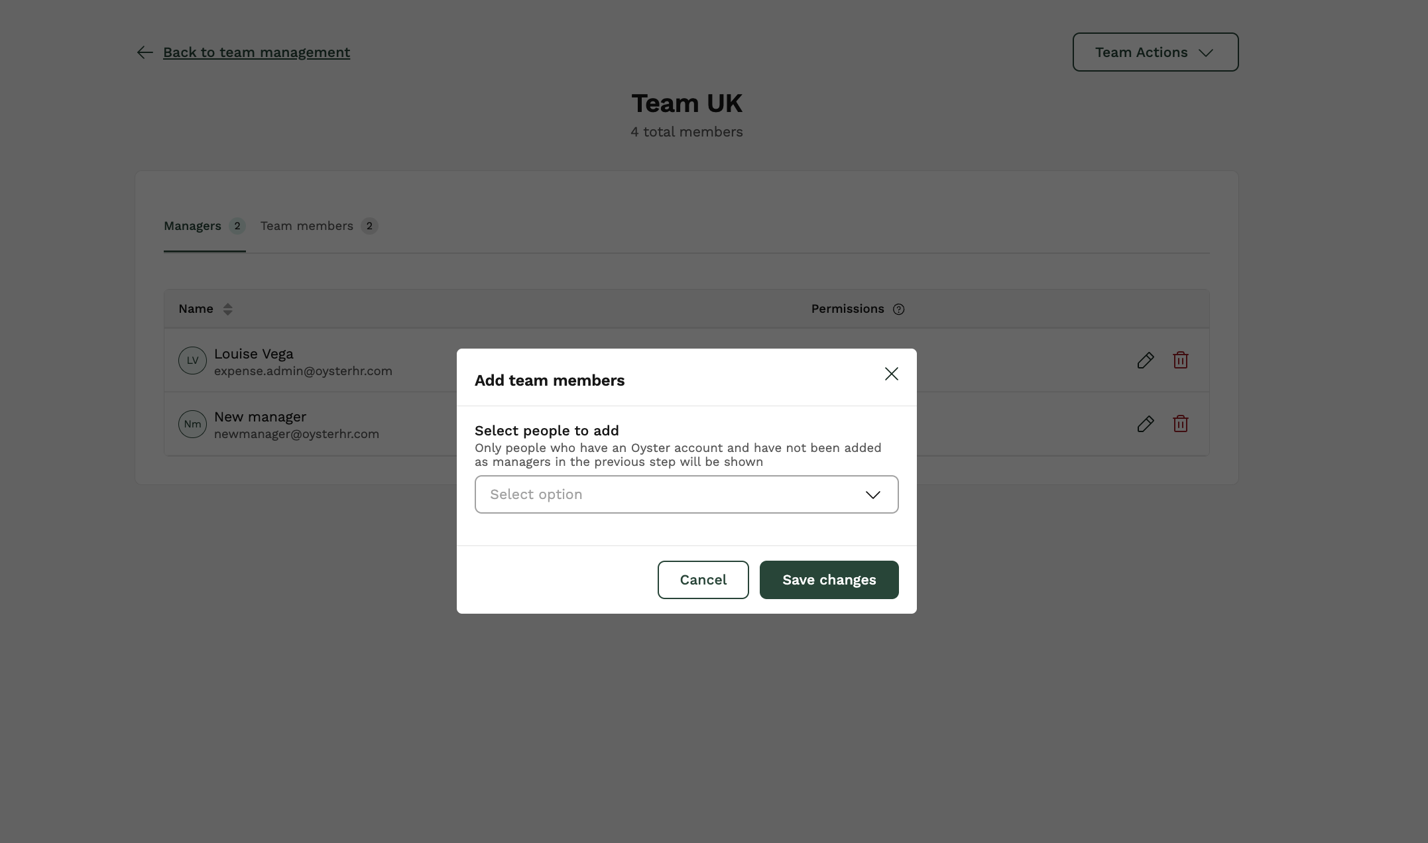This screenshot has height=843, width=1428.
Task: Close the Add team members dialog
Action: 891,374
